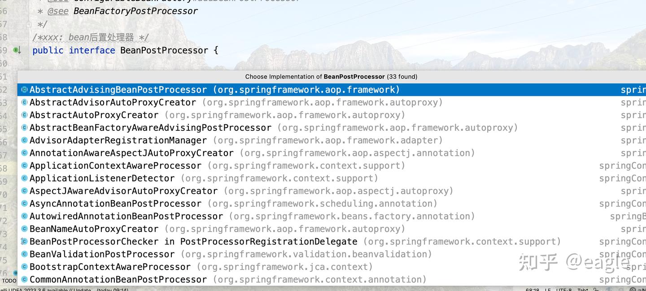Navigate to BeanNameAutoProxyCreator
Image resolution: width=646 pixels, height=291 pixels.
pyautogui.click(x=332, y=229)
